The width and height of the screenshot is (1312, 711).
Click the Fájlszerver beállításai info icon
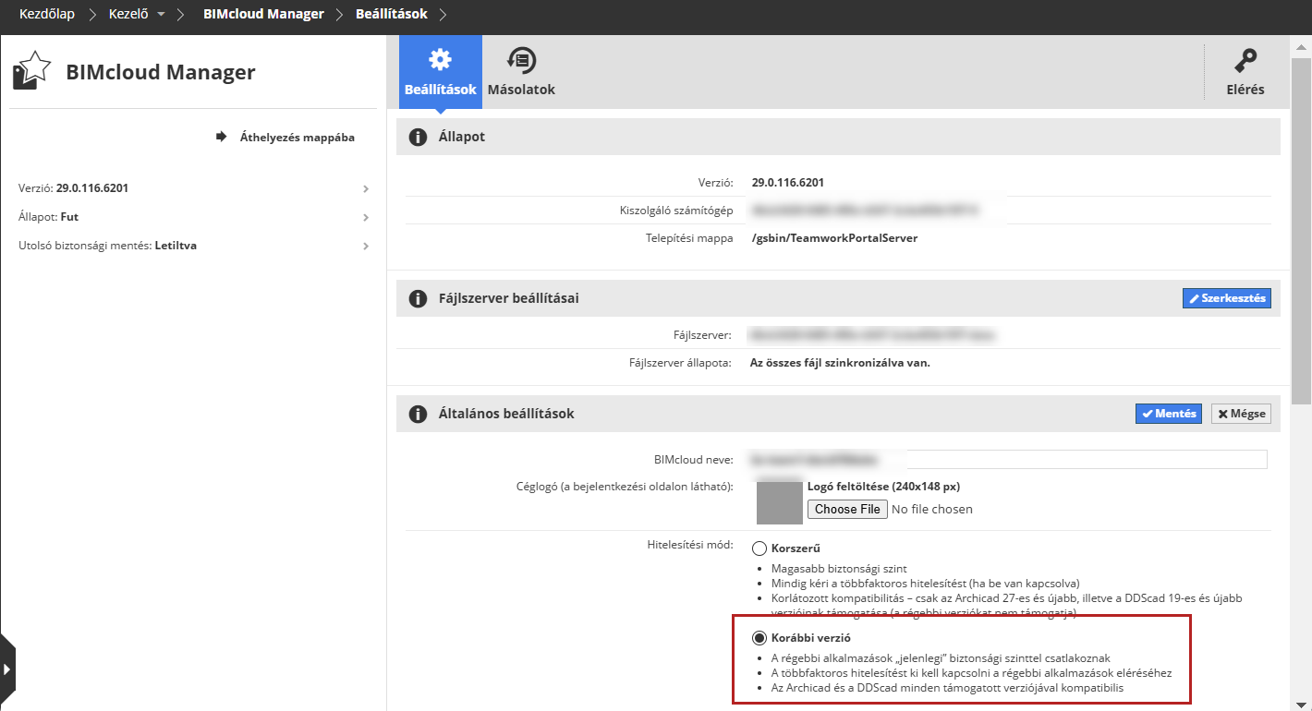coord(418,298)
